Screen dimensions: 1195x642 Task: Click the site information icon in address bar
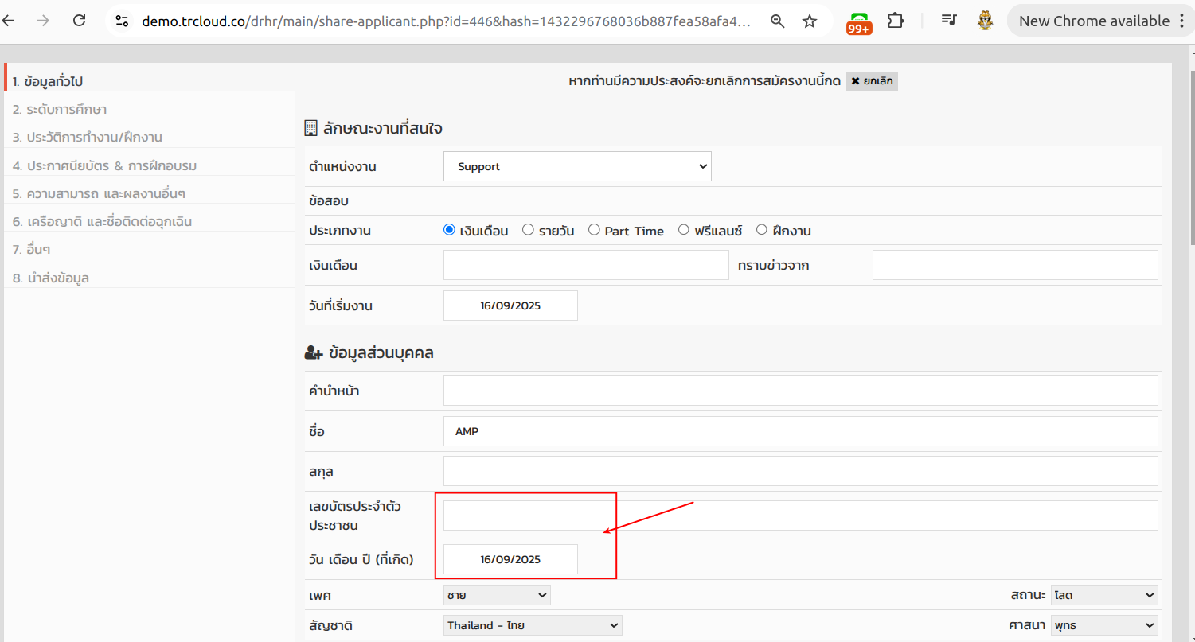coord(122,21)
